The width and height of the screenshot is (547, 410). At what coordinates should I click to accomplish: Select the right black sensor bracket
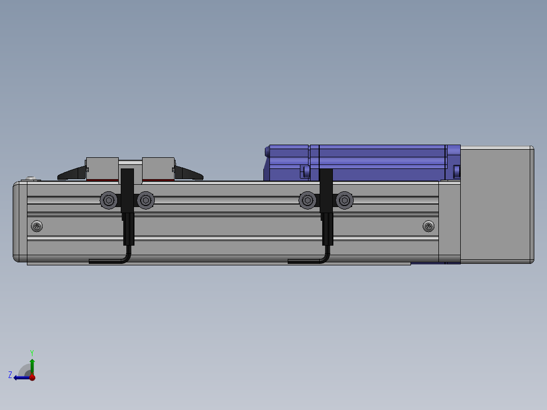(x=326, y=190)
